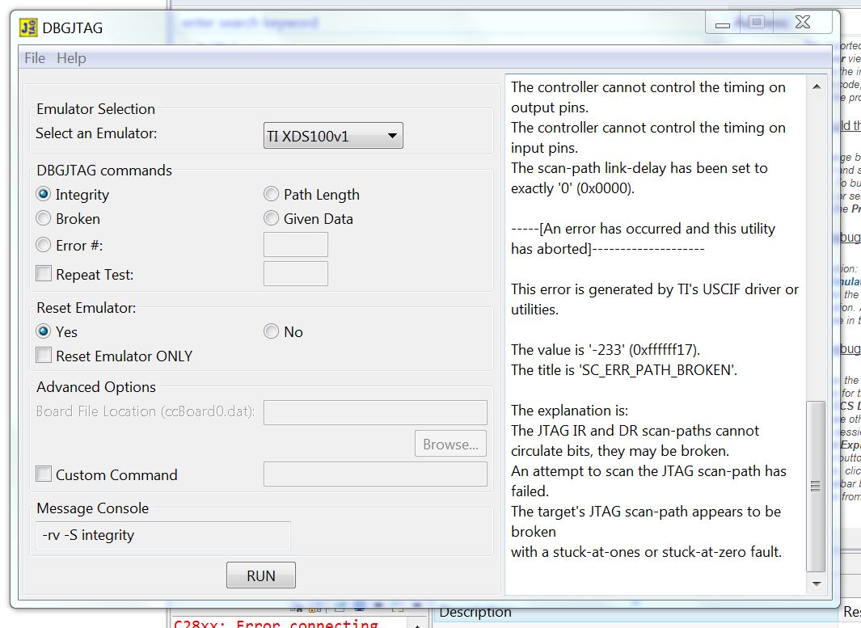
Task: Click the 'The explanation is:' line
Action: pyautogui.click(x=569, y=411)
